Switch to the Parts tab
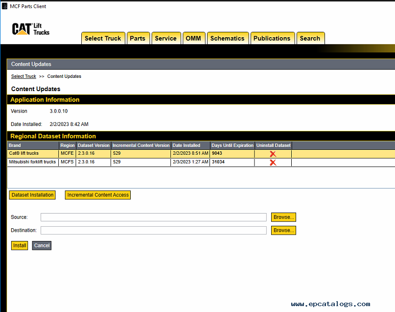Image resolution: width=395 pixels, height=312 pixels. pos(138,38)
